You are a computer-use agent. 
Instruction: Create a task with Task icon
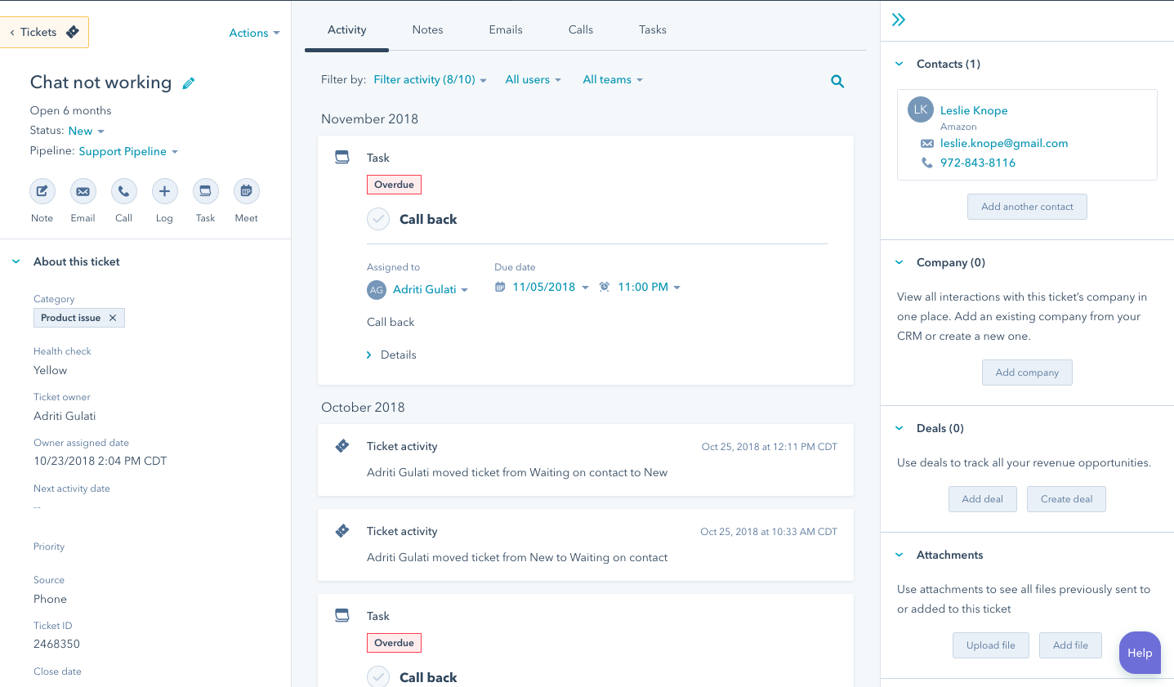pos(205,191)
